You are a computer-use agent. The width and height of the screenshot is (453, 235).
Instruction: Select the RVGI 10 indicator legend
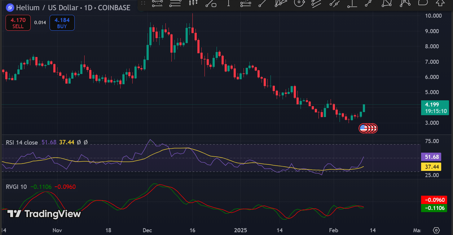pyautogui.click(x=16, y=187)
